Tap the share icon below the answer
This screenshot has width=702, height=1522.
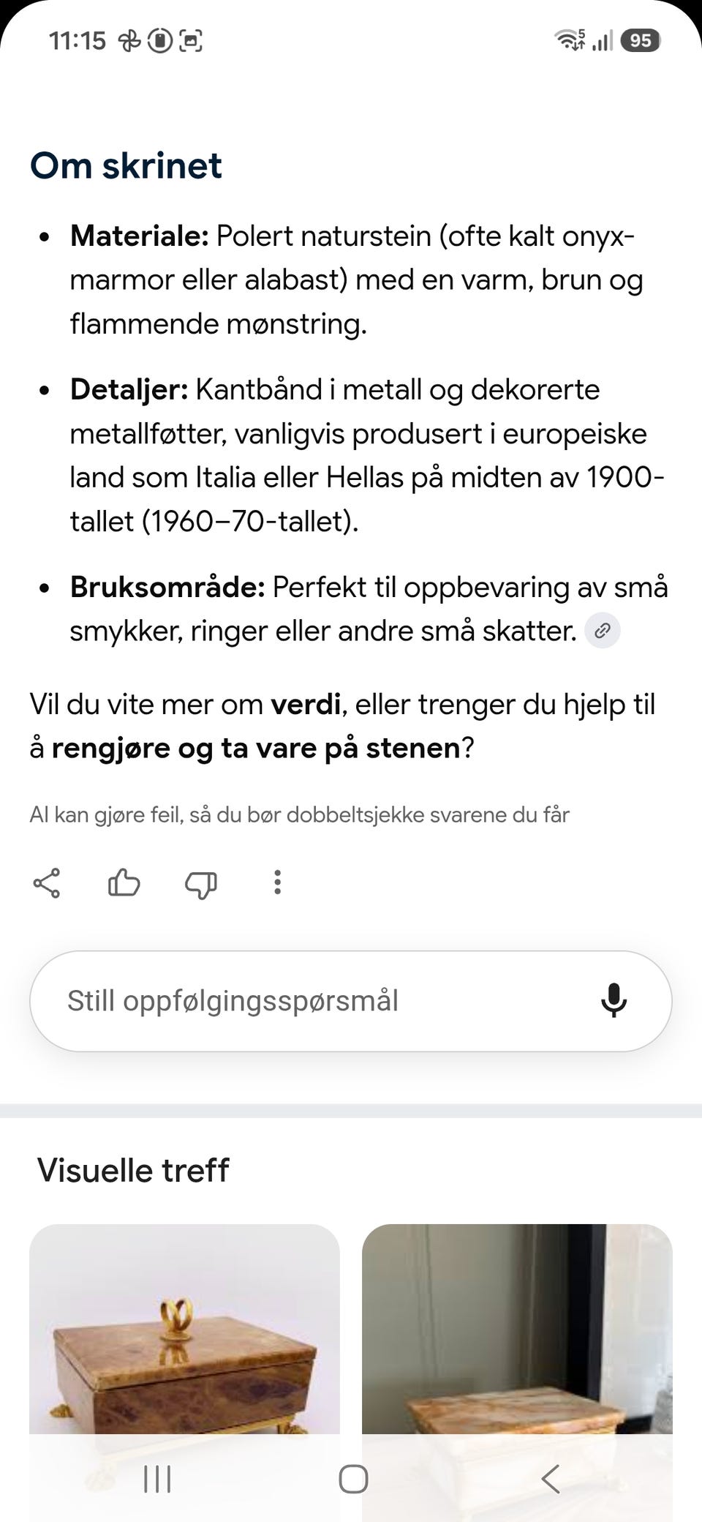pyautogui.click(x=47, y=883)
